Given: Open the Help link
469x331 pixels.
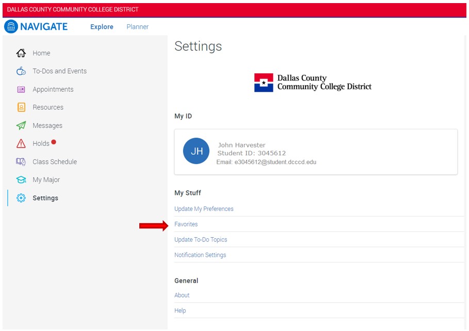Looking at the screenshot, I should coord(180,311).
